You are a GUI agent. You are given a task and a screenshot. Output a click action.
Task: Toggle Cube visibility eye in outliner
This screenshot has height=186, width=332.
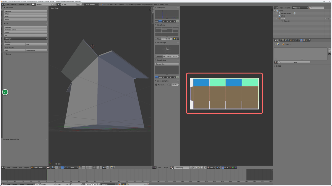[x=326, y=18]
